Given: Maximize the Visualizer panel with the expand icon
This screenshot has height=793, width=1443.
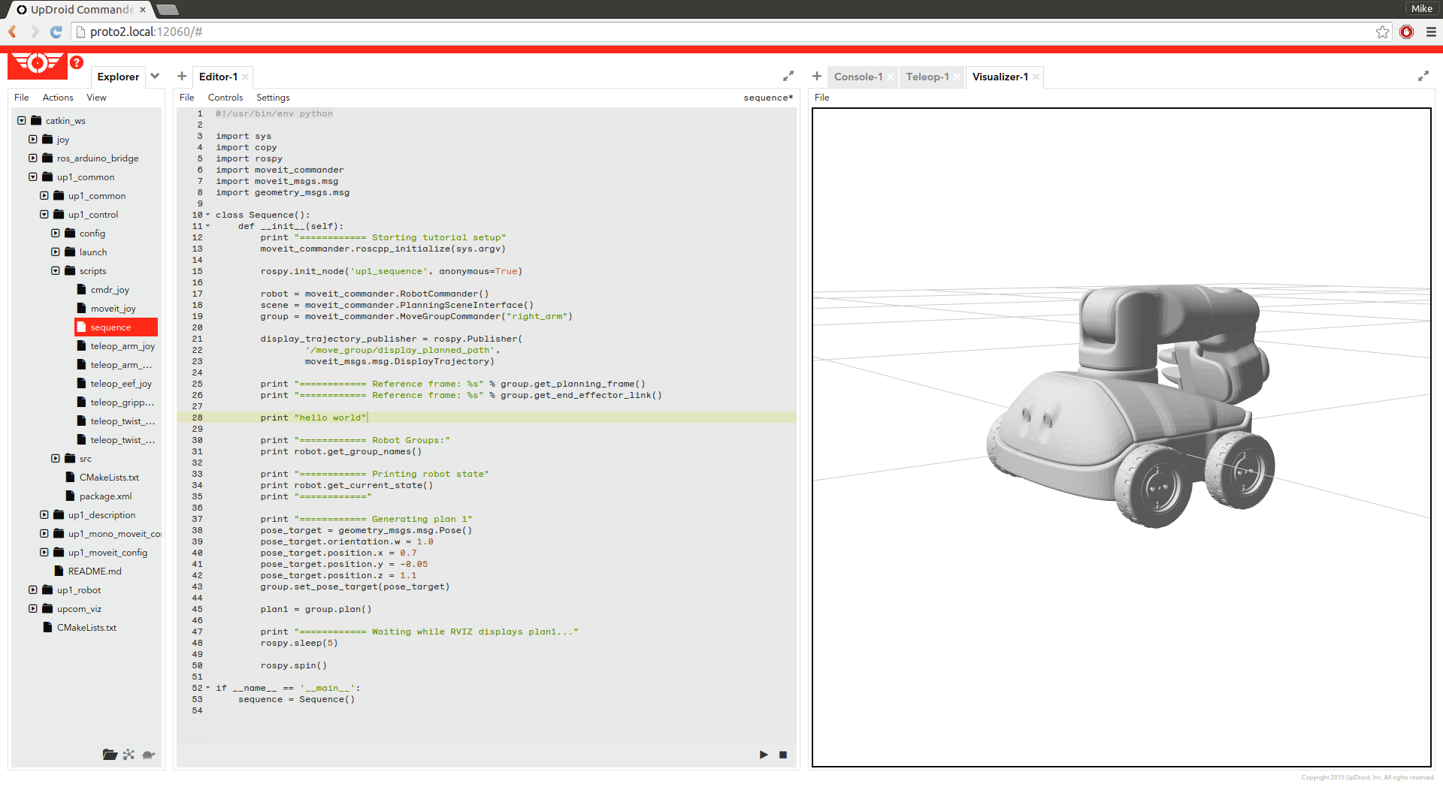Looking at the screenshot, I should pos(1423,77).
